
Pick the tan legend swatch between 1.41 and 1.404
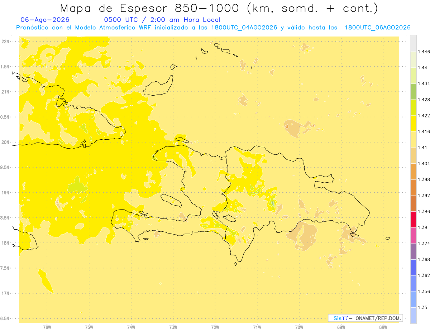click(413, 155)
